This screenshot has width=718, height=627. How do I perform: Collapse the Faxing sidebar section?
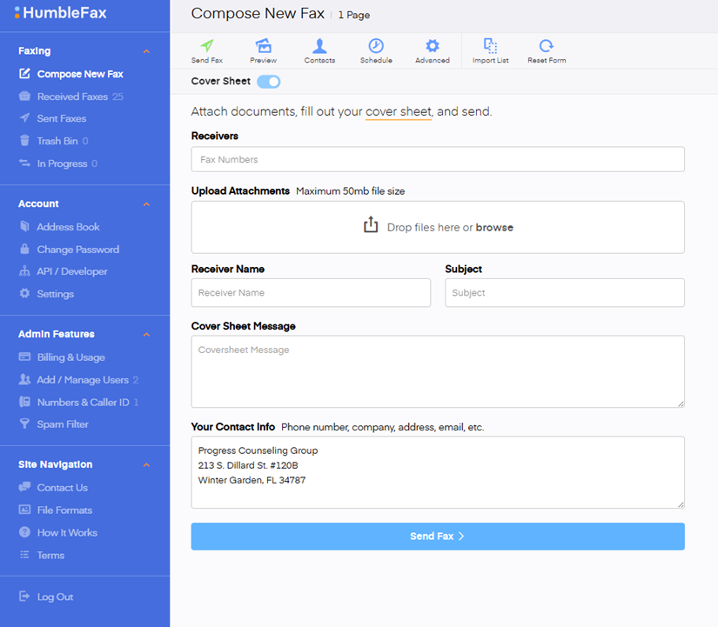[x=146, y=51]
